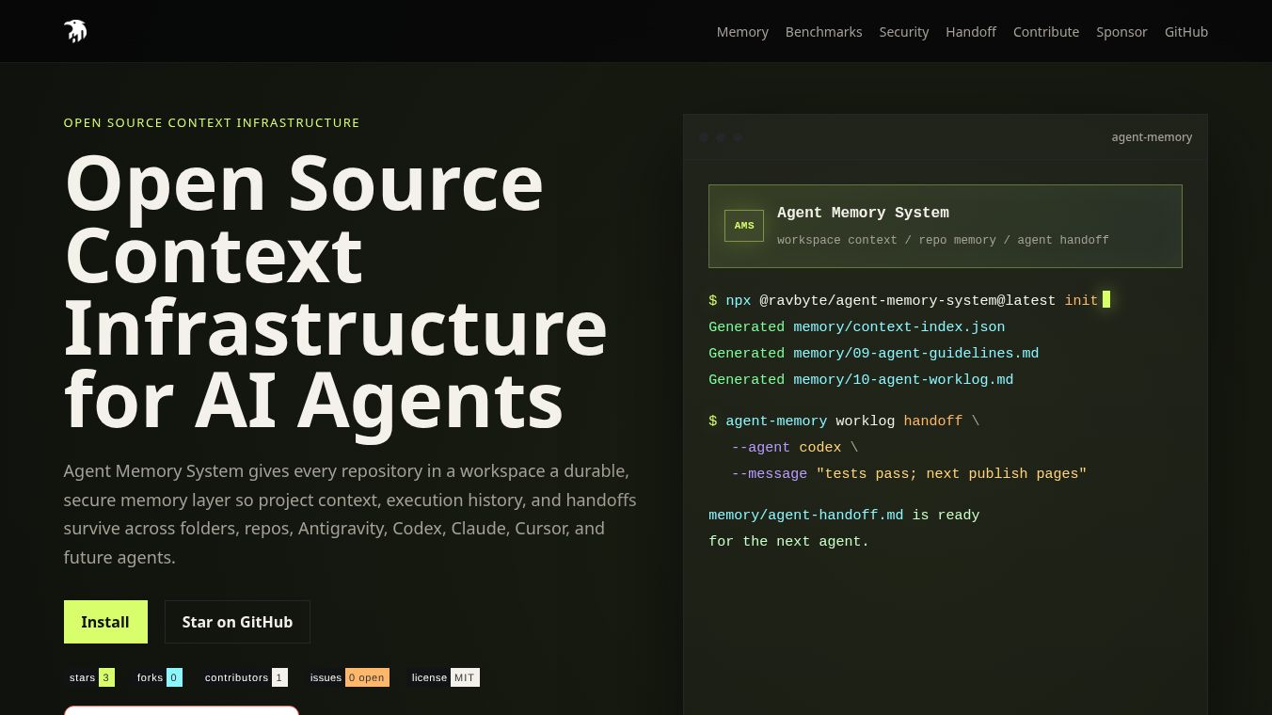
Task: Click the license MIT badge
Action: point(443,677)
